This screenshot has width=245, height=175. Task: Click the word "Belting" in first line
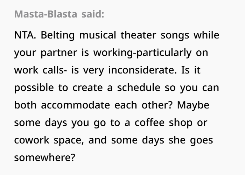pos(58,35)
